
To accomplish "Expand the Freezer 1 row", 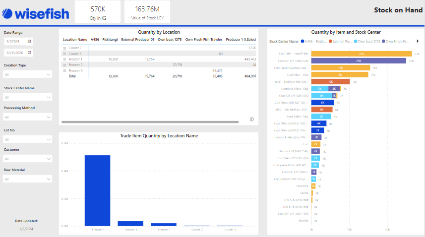I will click(x=64, y=59).
